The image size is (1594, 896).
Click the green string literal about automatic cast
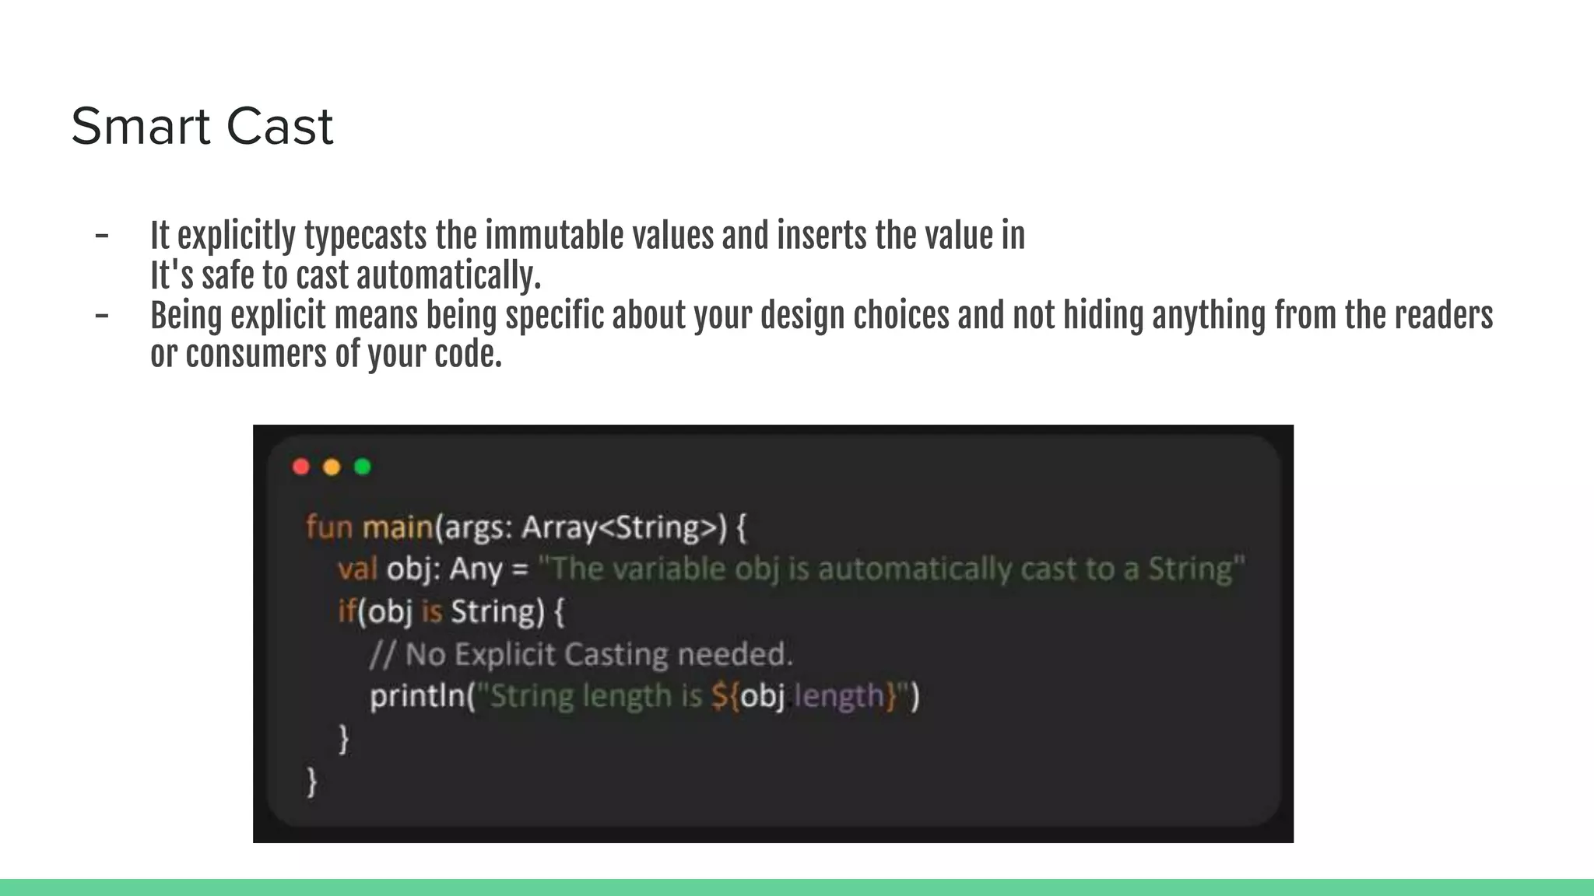[x=891, y=569]
